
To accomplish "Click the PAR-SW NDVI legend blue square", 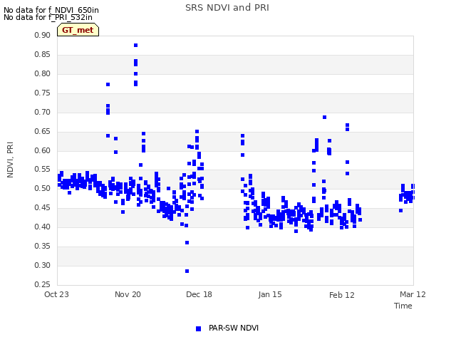I will click(198, 328).
